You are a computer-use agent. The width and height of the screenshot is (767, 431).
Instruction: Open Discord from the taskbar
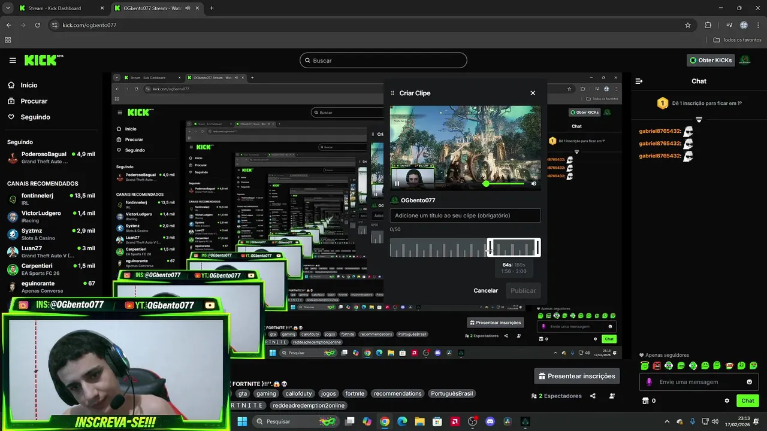490,421
